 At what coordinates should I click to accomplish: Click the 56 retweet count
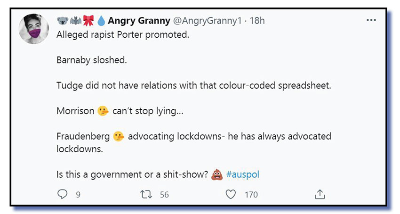pos(164,194)
